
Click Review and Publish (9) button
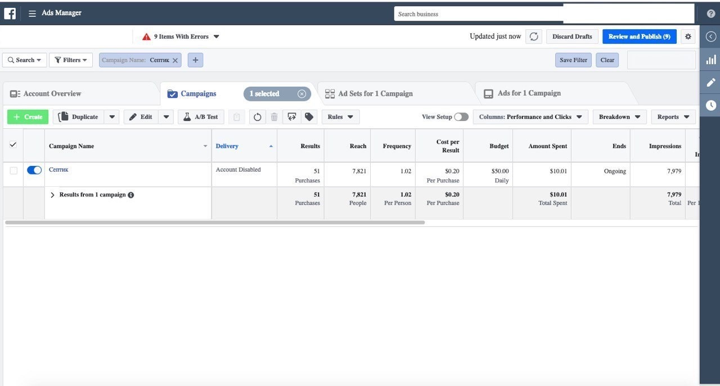(x=640, y=37)
